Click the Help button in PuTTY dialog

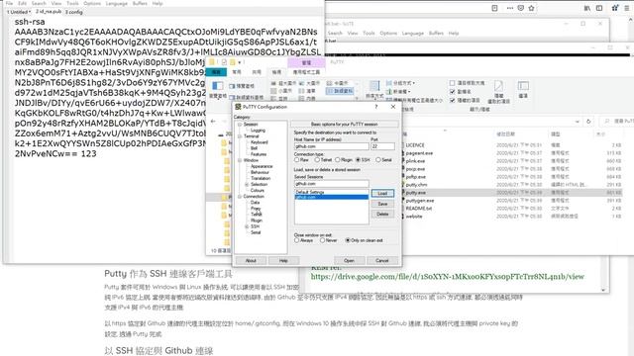tap(283, 260)
